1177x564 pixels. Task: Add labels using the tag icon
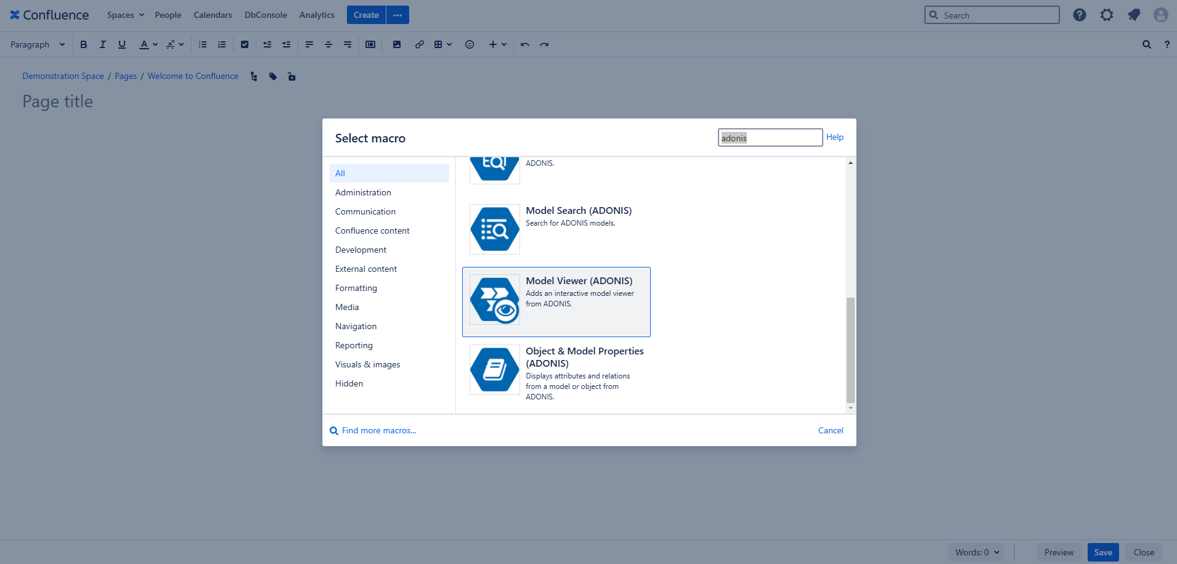pos(273,76)
